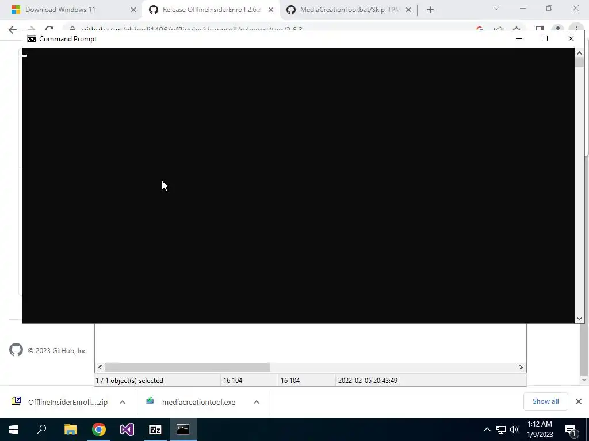Image resolution: width=589 pixels, height=441 pixels.
Task: Open Visual Studio from taskbar
Action: [x=127, y=430]
